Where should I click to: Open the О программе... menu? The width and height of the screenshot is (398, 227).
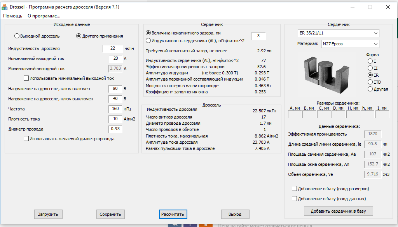point(44,16)
